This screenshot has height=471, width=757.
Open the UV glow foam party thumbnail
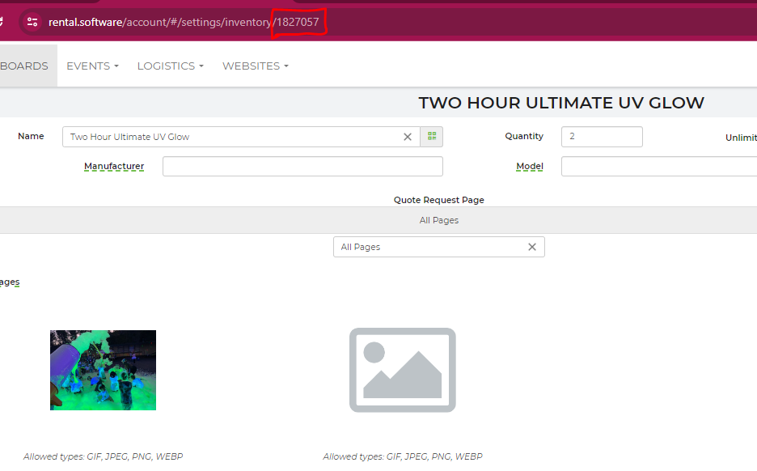coord(103,370)
